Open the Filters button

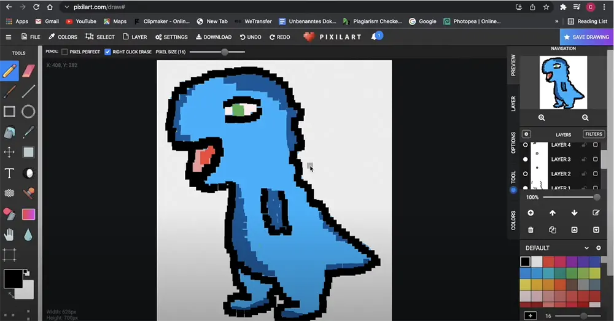coord(594,134)
